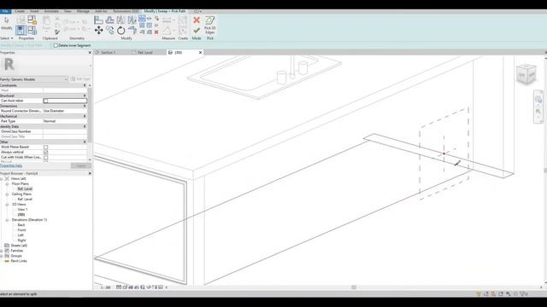This screenshot has height=307, width=547.
Task: Click the Offset tool icon
Action: pos(110,20)
